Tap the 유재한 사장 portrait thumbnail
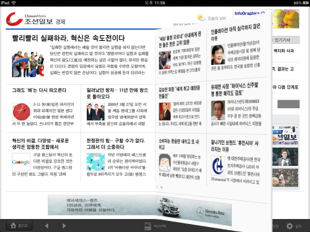This screenshot has height=232, width=310. (218, 110)
